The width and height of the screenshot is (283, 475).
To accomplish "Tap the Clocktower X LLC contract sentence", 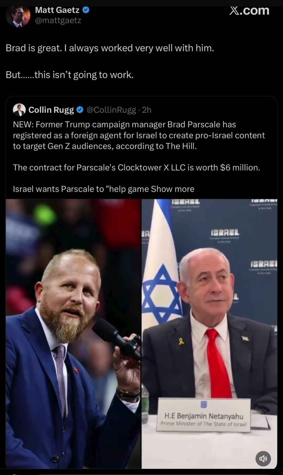I will 137,167.
